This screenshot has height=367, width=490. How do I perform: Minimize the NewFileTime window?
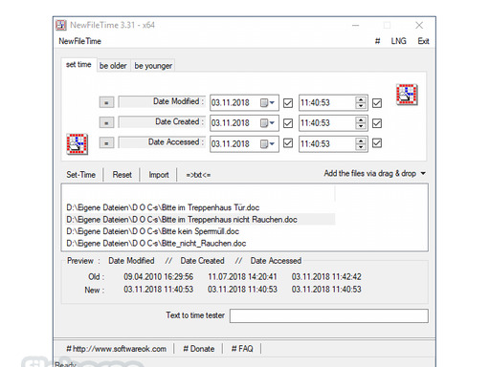(356, 25)
